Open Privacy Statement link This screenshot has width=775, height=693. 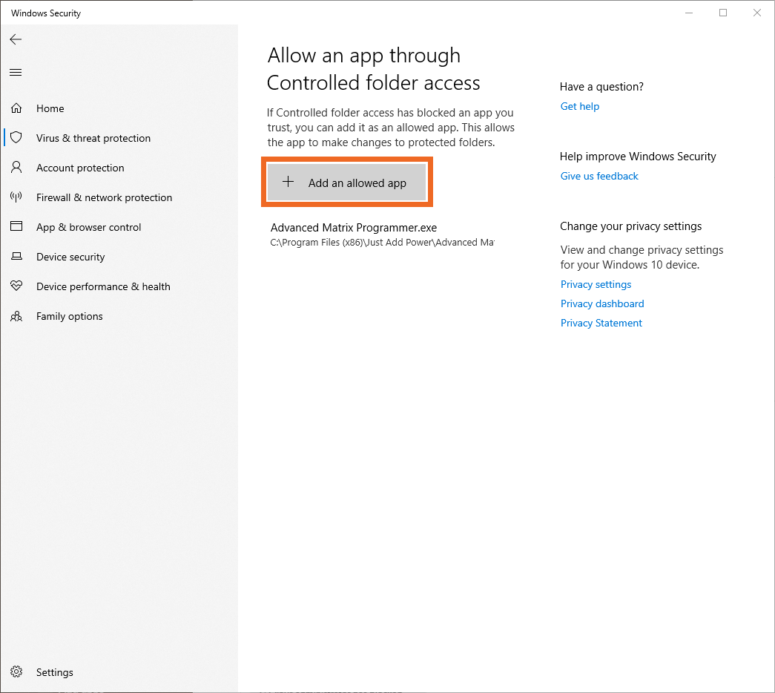[601, 323]
